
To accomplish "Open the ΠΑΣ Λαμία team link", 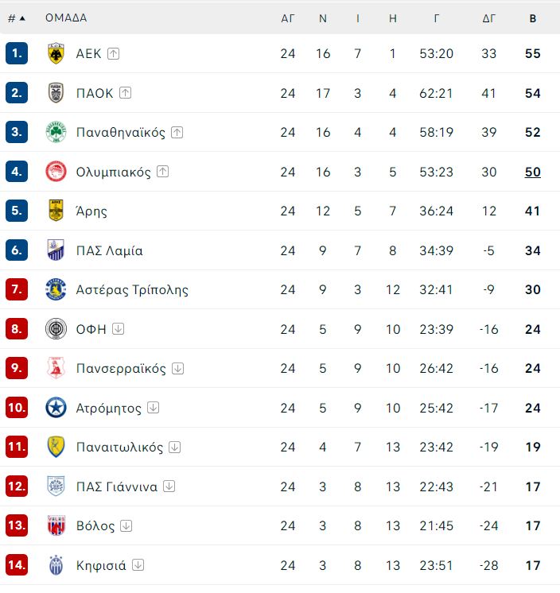I will [x=109, y=250].
